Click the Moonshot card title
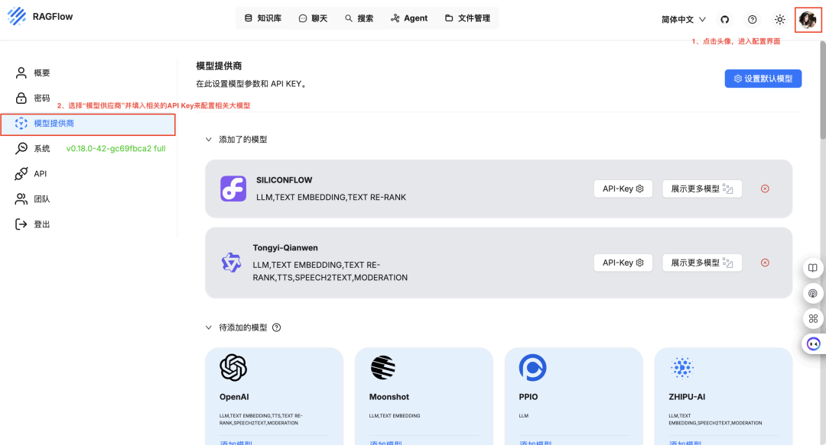The height and width of the screenshot is (445, 826). click(389, 397)
